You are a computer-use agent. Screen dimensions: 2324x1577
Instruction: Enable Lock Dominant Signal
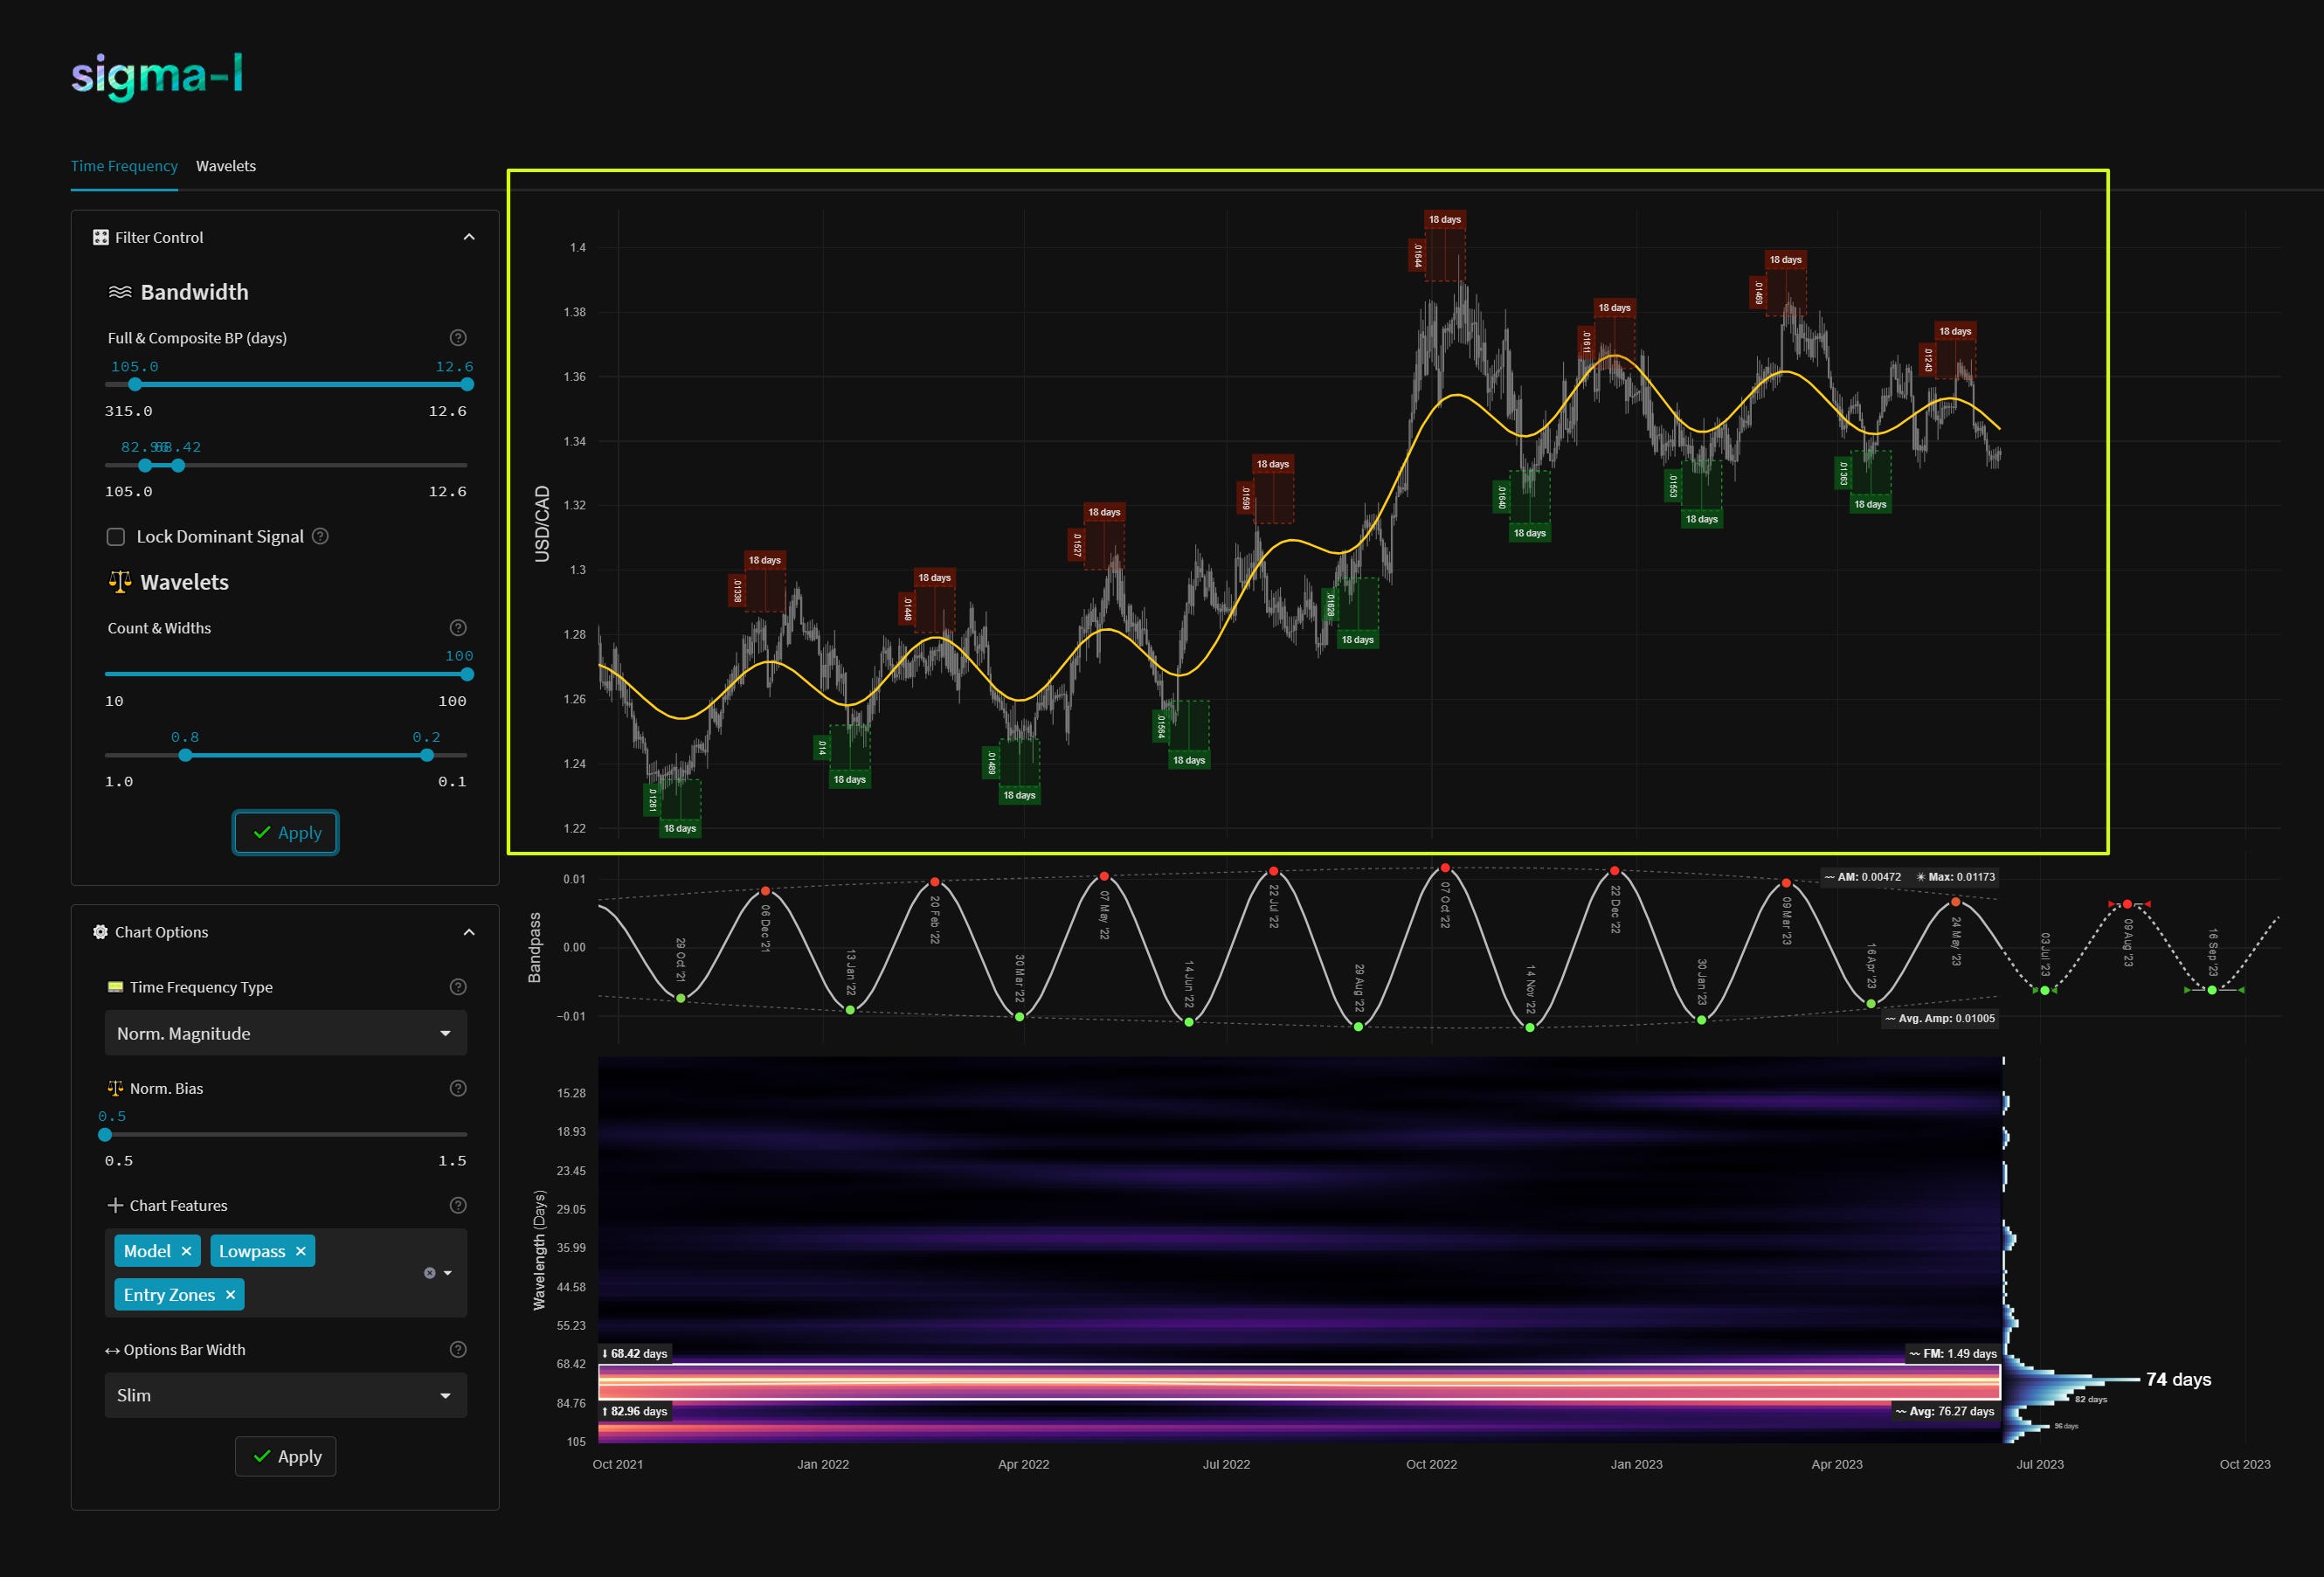pyautogui.click(x=116, y=537)
